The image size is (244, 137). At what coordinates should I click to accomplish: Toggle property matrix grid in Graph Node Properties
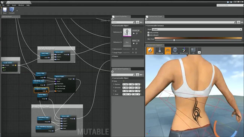[x=137, y=75]
